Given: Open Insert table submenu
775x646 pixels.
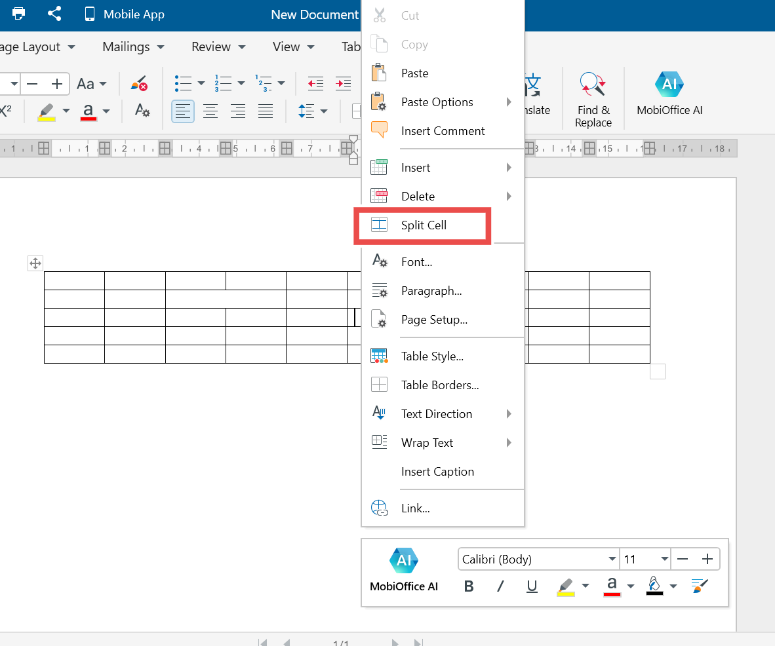Looking at the screenshot, I should (x=443, y=168).
